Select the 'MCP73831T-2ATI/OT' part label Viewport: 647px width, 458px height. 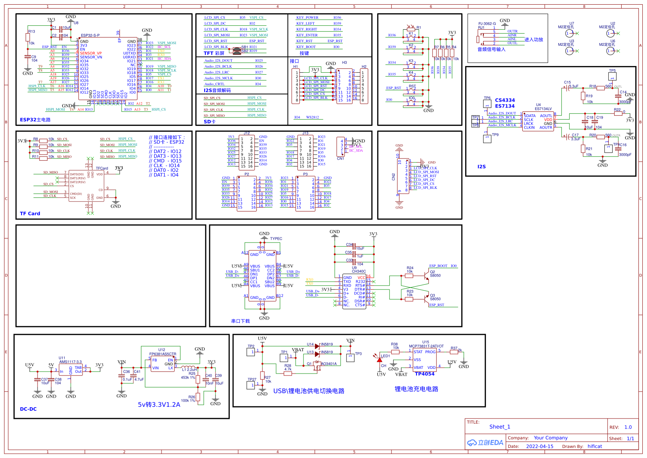coord(426,346)
